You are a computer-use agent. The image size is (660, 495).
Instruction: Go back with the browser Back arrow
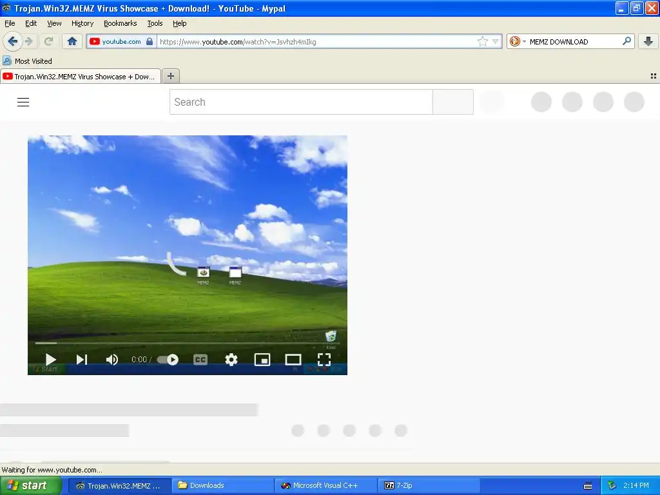[x=12, y=41]
